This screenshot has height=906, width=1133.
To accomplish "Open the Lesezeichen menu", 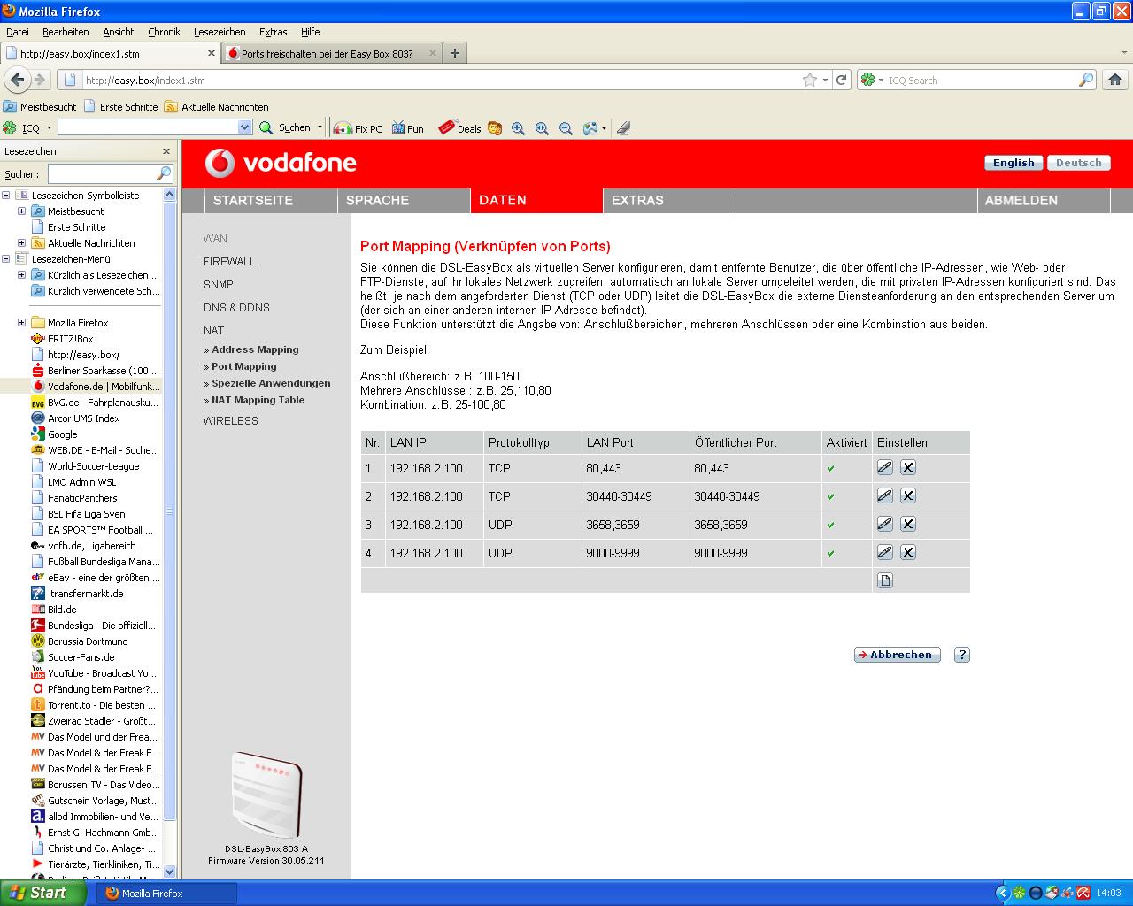I will click(219, 32).
